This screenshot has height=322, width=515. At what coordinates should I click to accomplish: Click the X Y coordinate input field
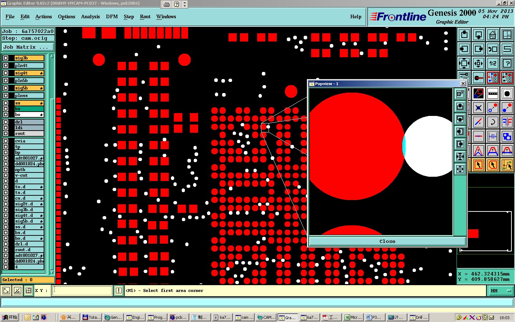tap(82, 291)
